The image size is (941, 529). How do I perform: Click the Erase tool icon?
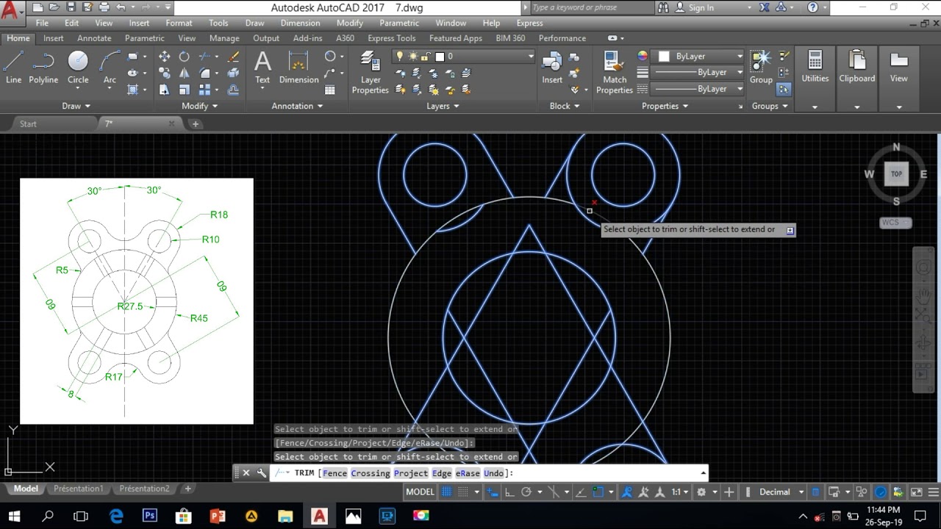[x=233, y=57]
